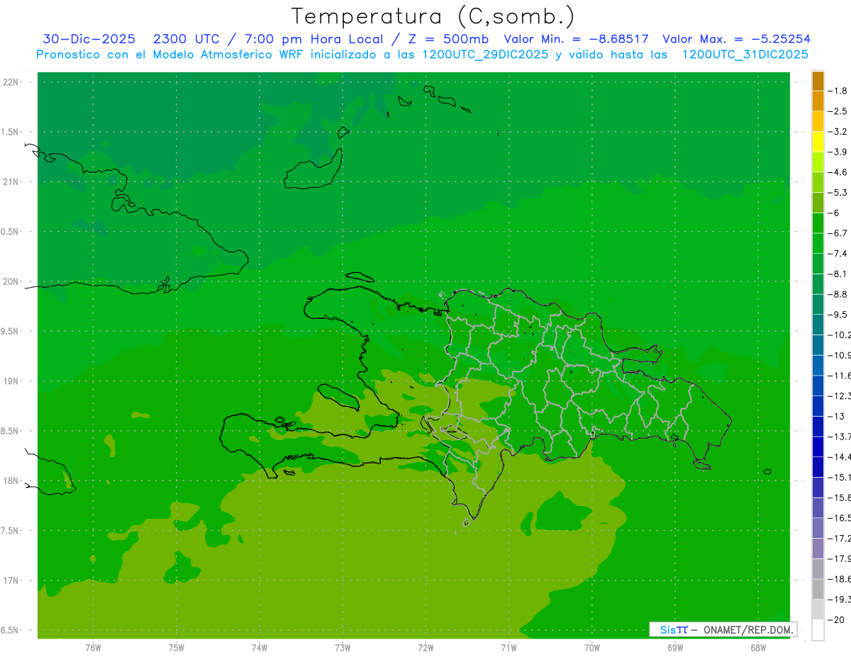Image resolution: width=851 pixels, height=657 pixels.
Task: Click the 18N latitude label
Action: click(x=11, y=481)
